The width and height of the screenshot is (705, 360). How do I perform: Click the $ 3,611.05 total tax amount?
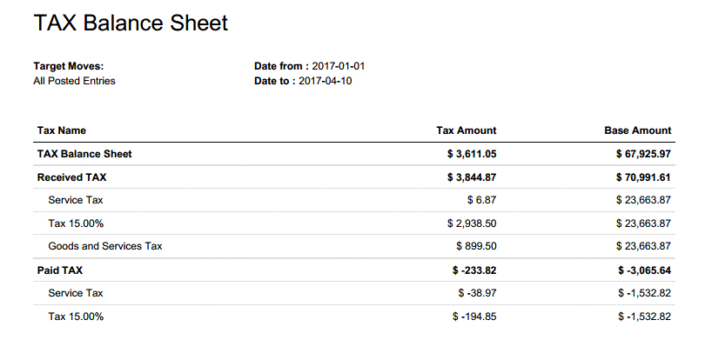[472, 154]
